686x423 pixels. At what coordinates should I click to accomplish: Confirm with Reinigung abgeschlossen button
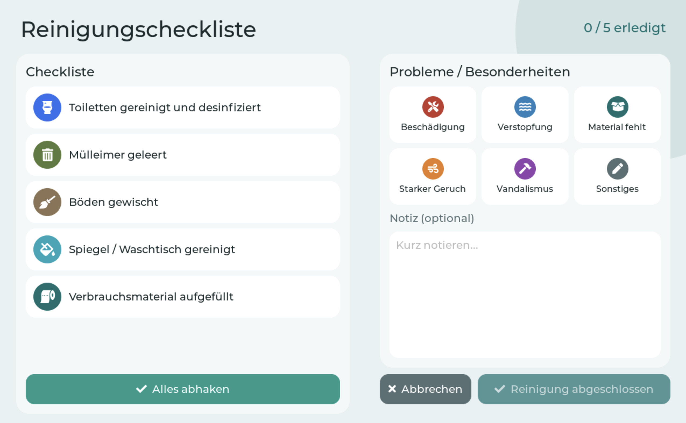point(574,389)
